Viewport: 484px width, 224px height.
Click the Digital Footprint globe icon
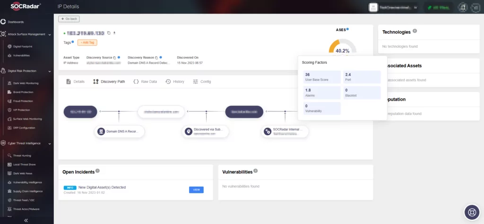9,46
